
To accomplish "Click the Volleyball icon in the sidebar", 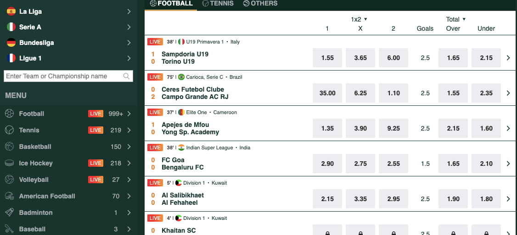I will (9, 180).
